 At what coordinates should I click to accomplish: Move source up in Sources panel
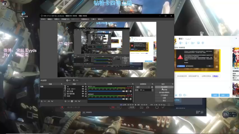(76, 101)
